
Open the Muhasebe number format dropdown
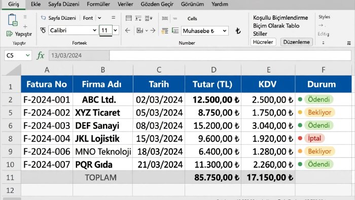click(x=224, y=31)
